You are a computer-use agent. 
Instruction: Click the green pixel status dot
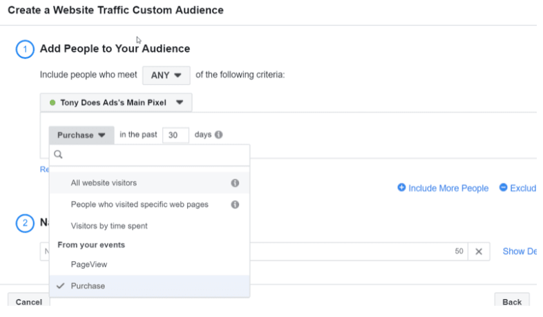click(53, 103)
